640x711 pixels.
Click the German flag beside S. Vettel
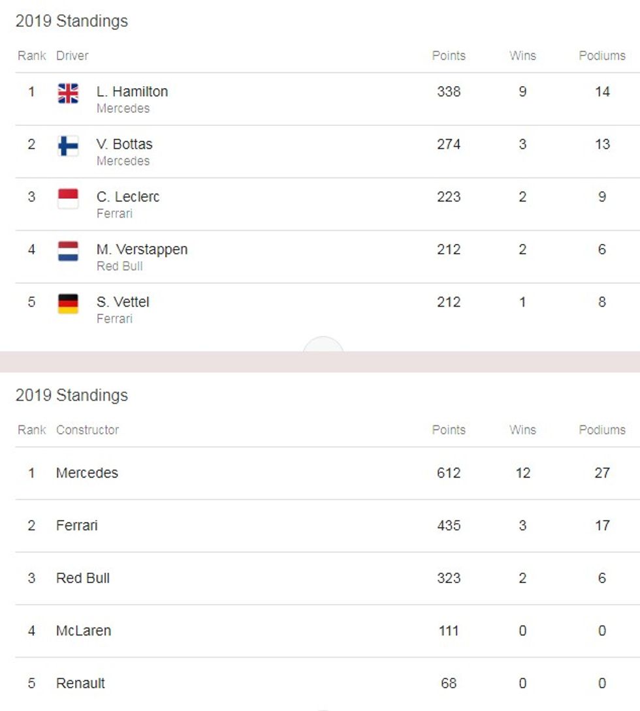point(68,304)
